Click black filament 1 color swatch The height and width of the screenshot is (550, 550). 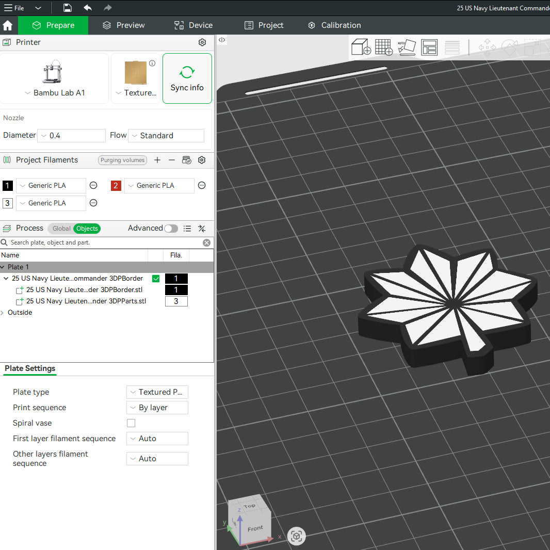(8, 186)
